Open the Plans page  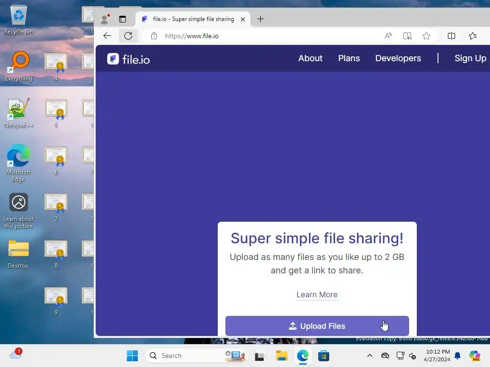(x=349, y=58)
